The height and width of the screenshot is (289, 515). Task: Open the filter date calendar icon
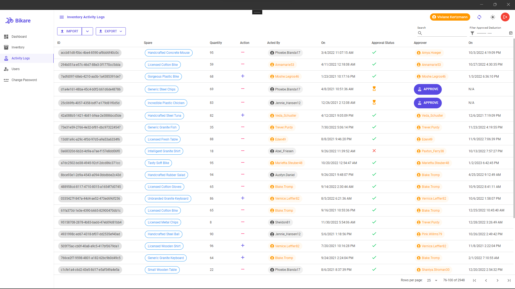tap(511, 33)
